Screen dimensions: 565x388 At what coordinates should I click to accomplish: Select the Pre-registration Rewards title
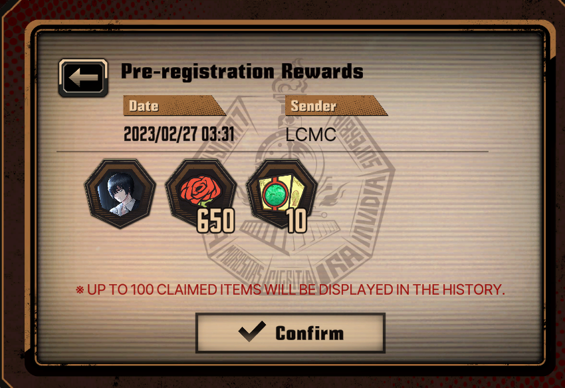coord(242,71)
